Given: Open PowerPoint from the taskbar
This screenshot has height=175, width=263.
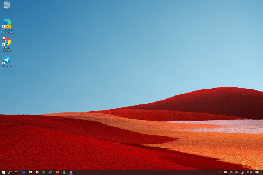Looking at the screenshot, I should [x=57, y=172].
